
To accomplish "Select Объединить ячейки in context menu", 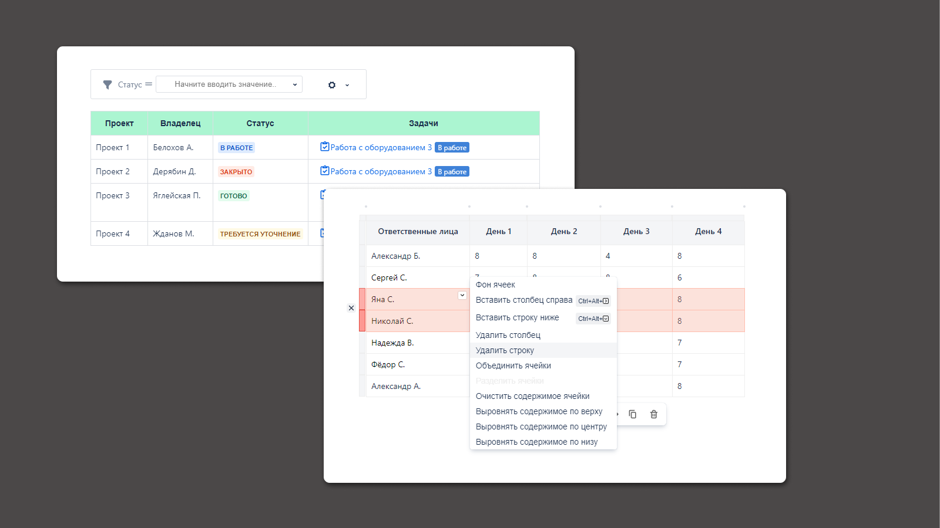I will click(513, 365).
